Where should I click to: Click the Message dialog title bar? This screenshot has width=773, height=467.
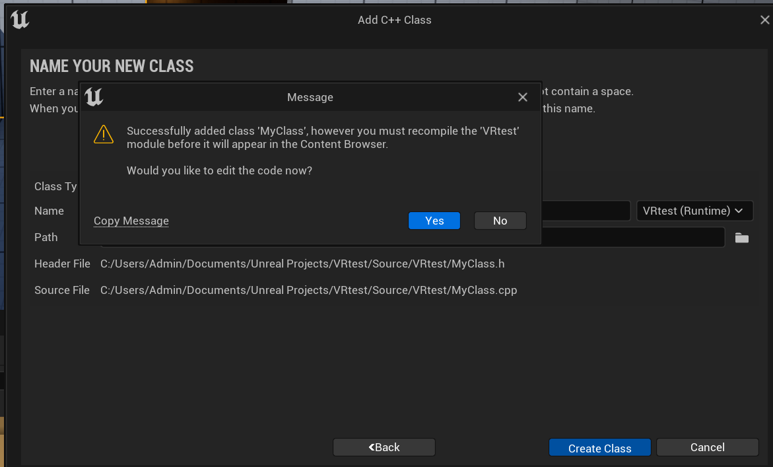pyautogui.click(x=310, y=98)
